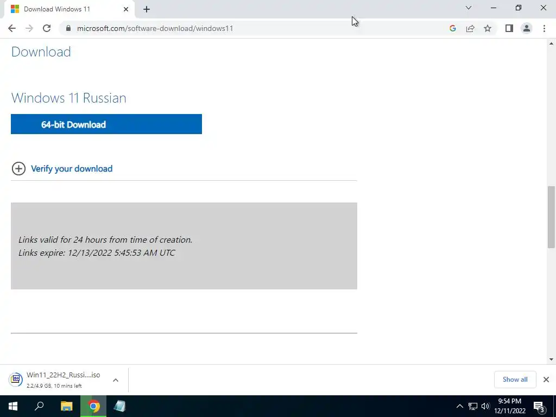Open the tab search dropdown arrow
Image resolution: width=556 pixels, height=417 pixels.
(x=469, y=8)
